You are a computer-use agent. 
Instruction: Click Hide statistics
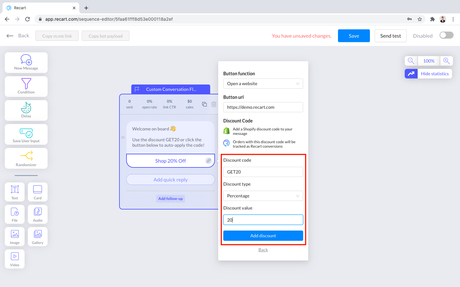pos(435,74)
